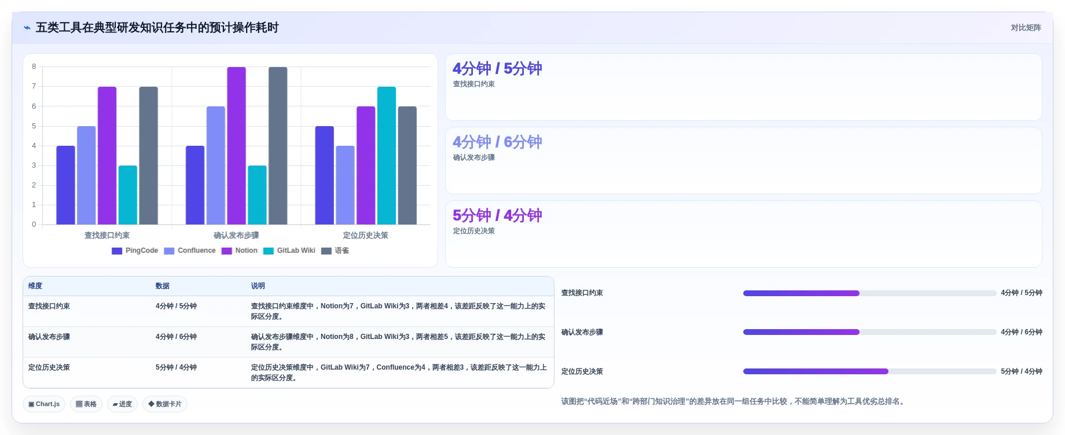Viewport: 1065px width, 435px height.
Task: Click the Notion bar in 确认发布步骤 group
Action: [236, 146]
